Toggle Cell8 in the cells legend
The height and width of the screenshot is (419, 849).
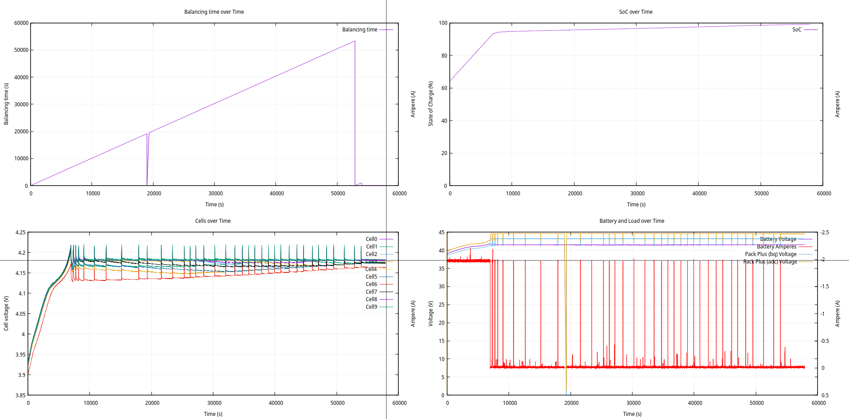click(x=379, y=299)
